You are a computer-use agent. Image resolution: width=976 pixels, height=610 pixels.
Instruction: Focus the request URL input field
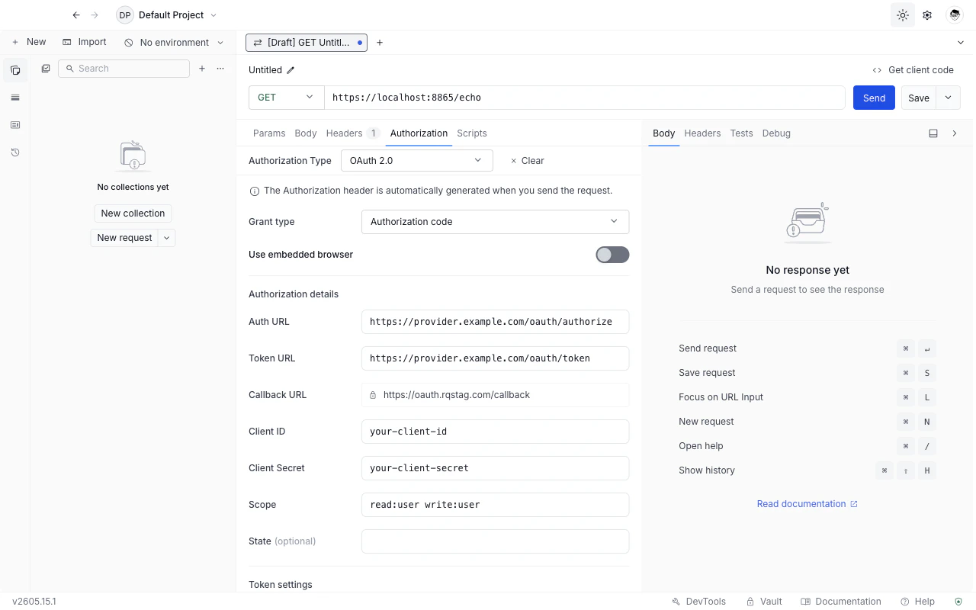point(585,98)
